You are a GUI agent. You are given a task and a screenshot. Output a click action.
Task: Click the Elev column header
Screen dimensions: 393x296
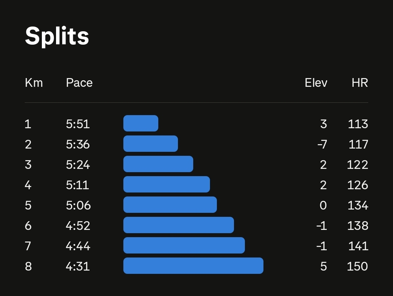pos(316,83)
